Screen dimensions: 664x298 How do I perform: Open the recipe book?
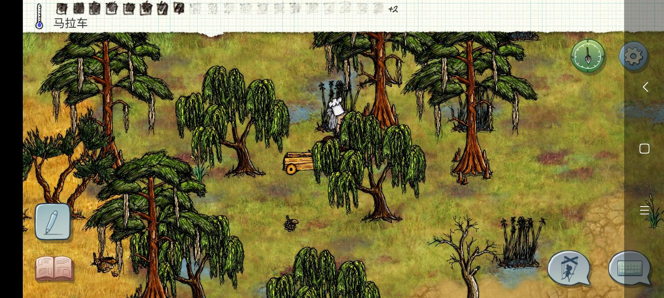(54, 268)
